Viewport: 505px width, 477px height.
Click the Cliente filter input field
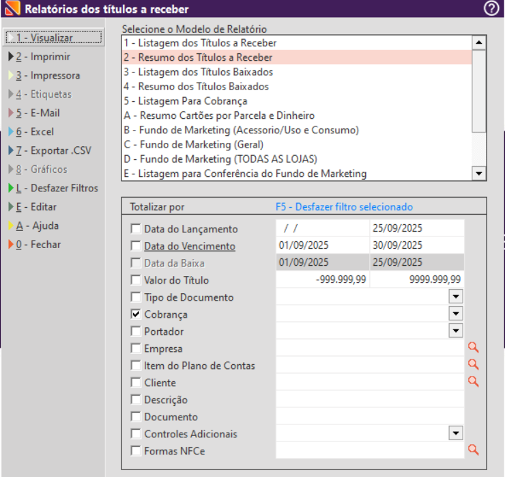pyautogui.click(x=370, y=382)
